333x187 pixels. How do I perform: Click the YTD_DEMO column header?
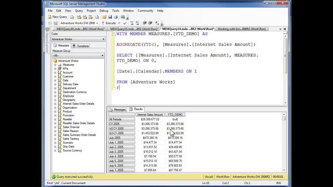point(175,115)
